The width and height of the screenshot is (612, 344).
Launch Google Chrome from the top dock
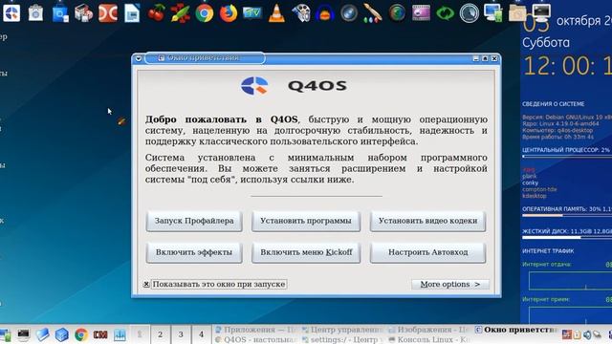[x=204, y=13]
